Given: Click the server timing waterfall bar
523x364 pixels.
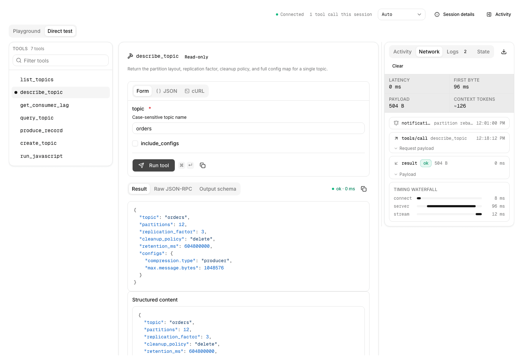Looking at the screenshot, I should [451, 206].
